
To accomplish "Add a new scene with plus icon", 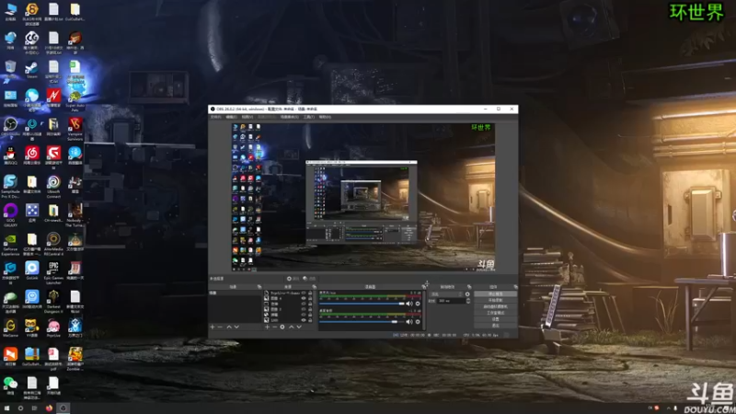I will 213,327.
